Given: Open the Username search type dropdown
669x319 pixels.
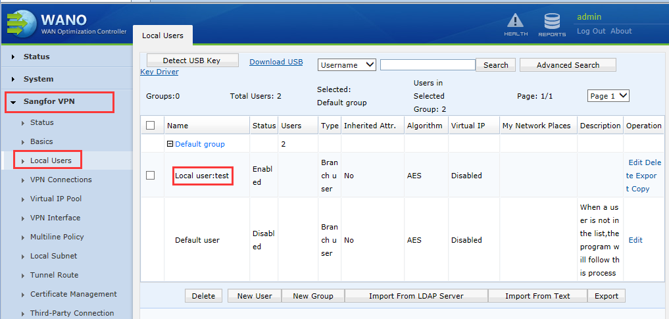Looking at the screenshot, I should click(x=347, y=65).
